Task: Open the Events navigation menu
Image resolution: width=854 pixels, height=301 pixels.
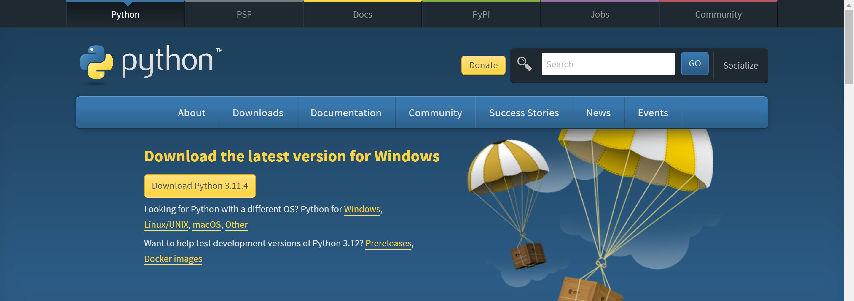Action: pos(653,113)
